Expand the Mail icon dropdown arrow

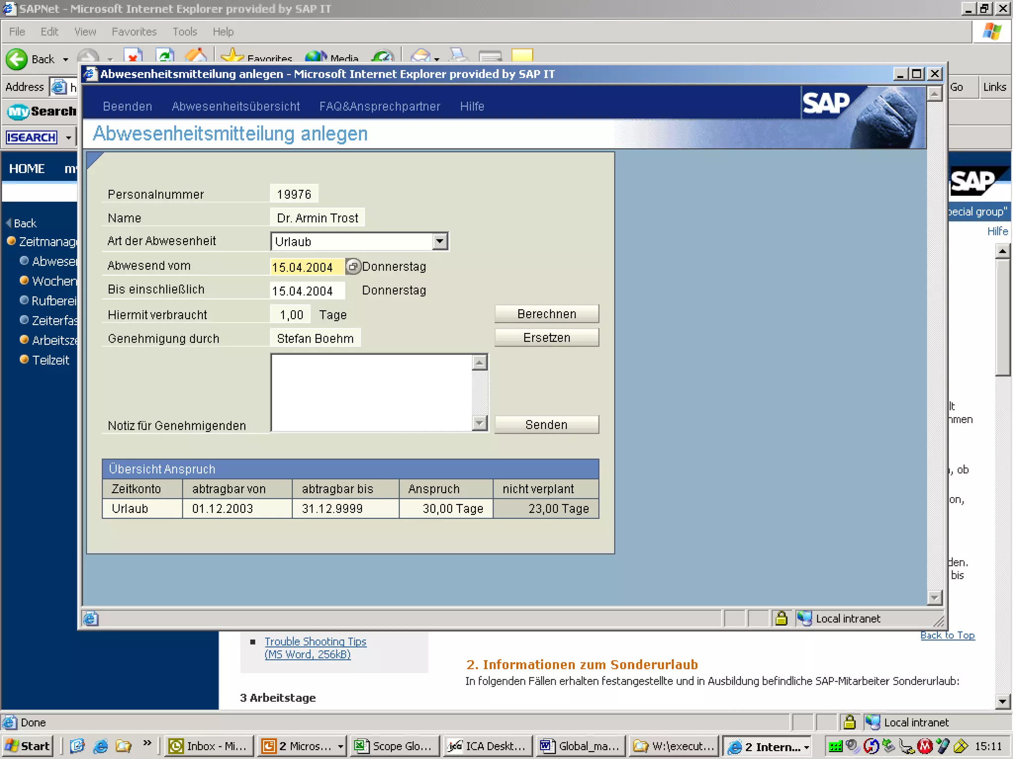click(436, 59)
